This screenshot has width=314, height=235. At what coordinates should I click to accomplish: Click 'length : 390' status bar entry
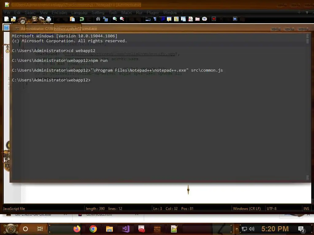click(x=95, y=208)
